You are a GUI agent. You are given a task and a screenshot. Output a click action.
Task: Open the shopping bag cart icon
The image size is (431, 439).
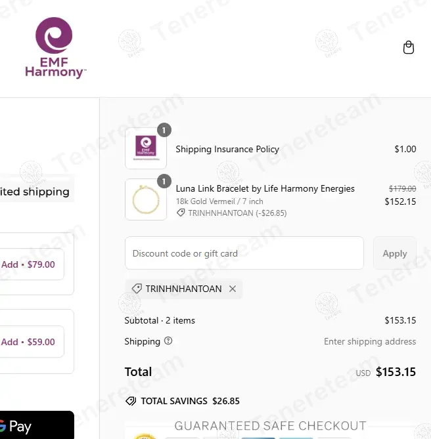click(x=409, y=47)
